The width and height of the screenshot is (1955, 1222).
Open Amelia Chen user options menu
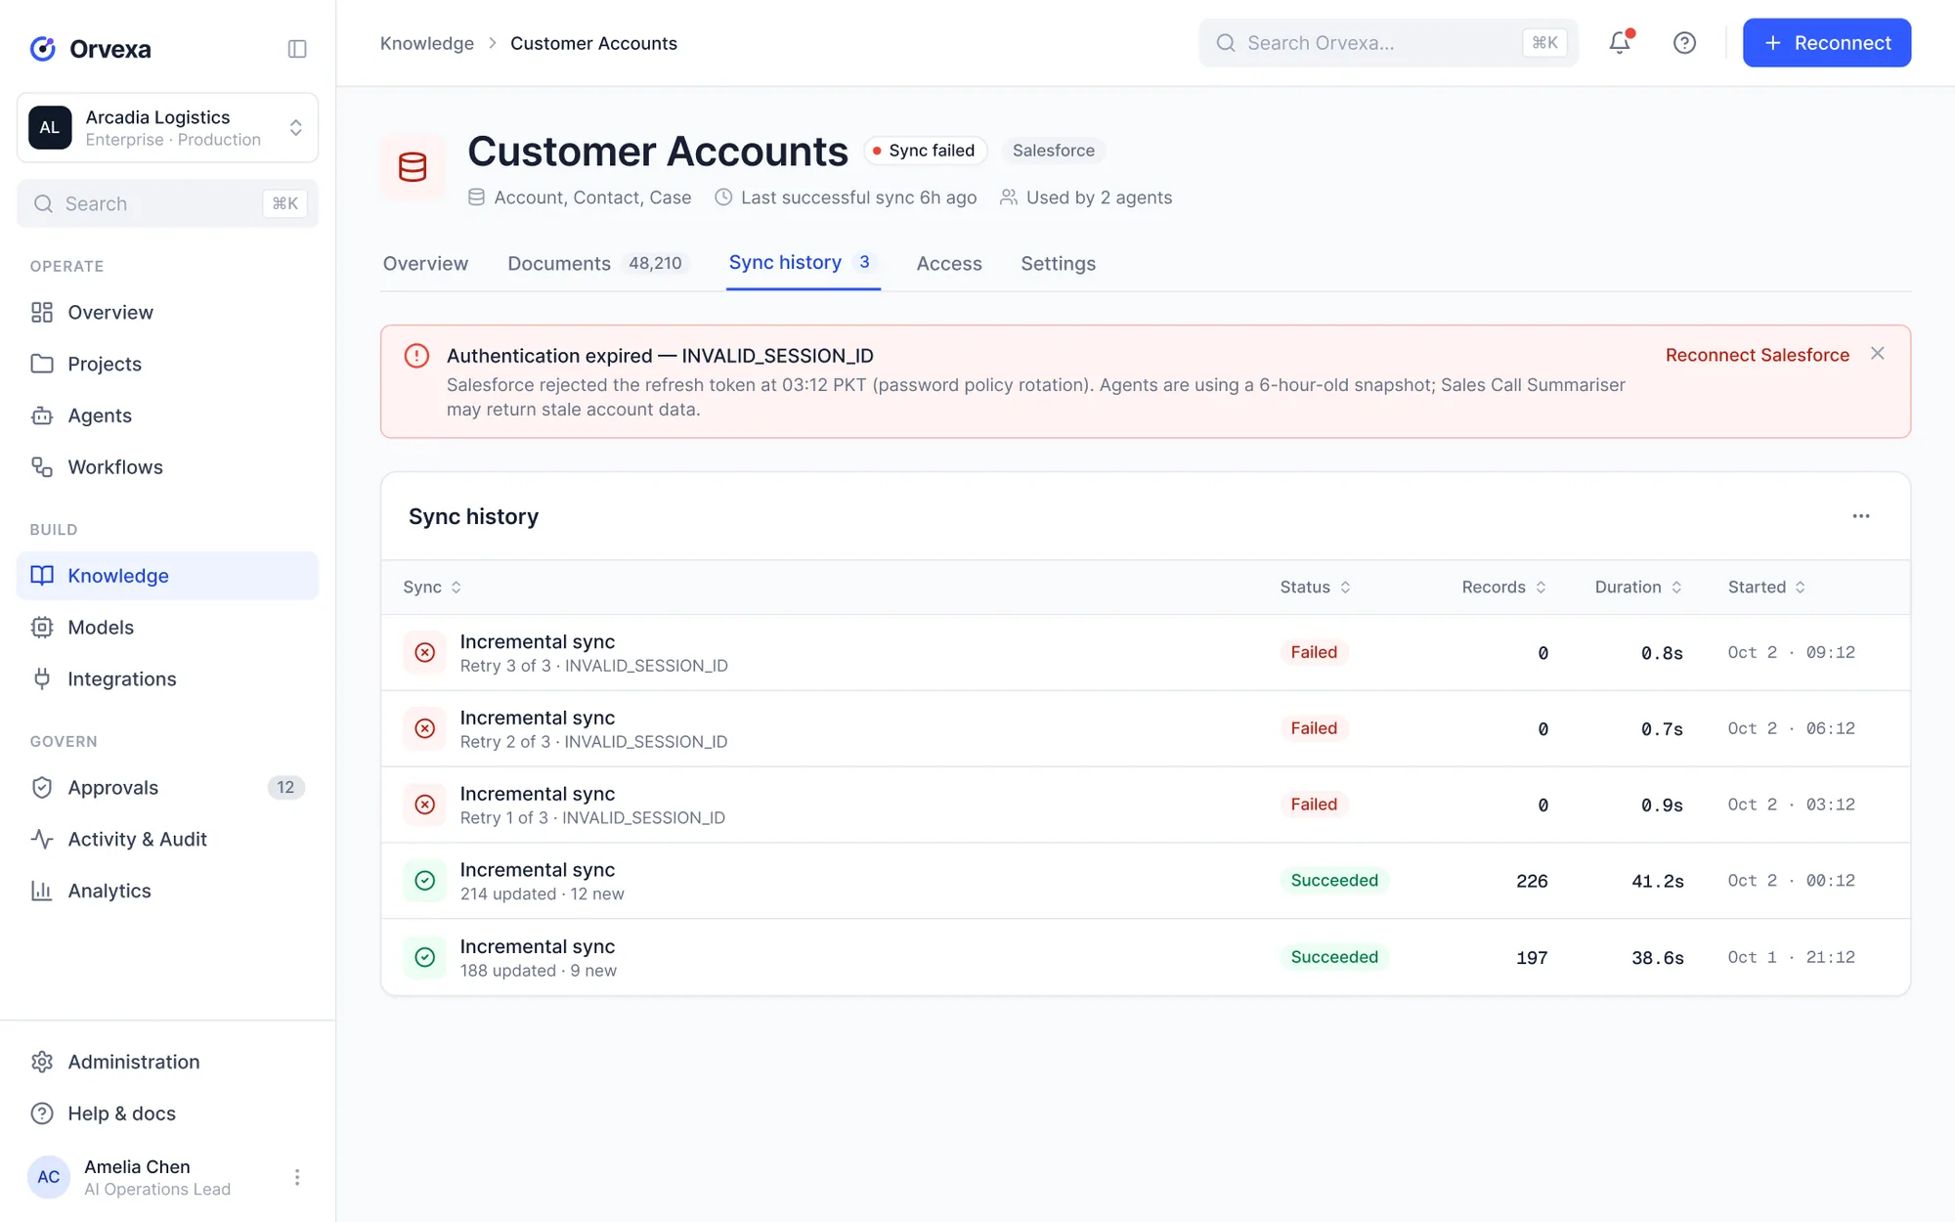(297, 1177)
